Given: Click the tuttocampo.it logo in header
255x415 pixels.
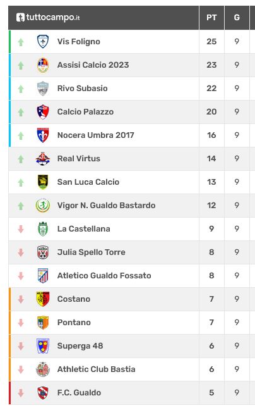Looking at the screenshot, I should [x=48, y=18].
